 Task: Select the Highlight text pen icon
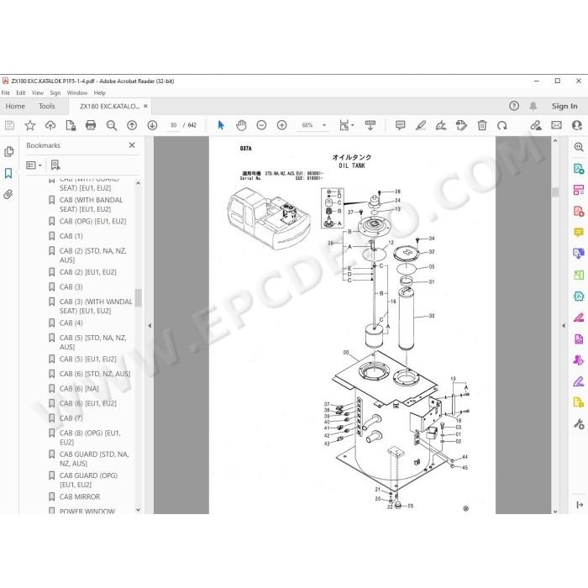pyautogui.click(x=421, y=125)
